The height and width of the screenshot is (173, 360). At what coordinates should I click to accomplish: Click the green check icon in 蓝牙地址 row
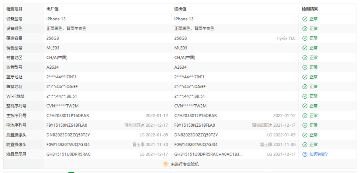[305, 77]
